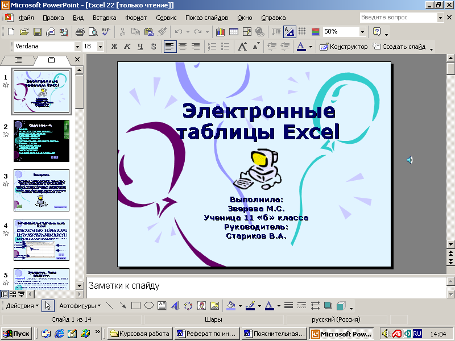Screen dimensions: 455x341
Task: Center-align the text
Action: pyautogui.click(x=183, y=47)
